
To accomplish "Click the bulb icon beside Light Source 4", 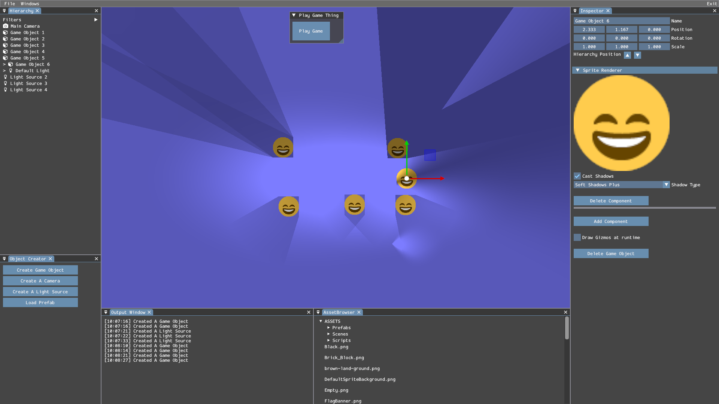I will [x=6, y=90].
